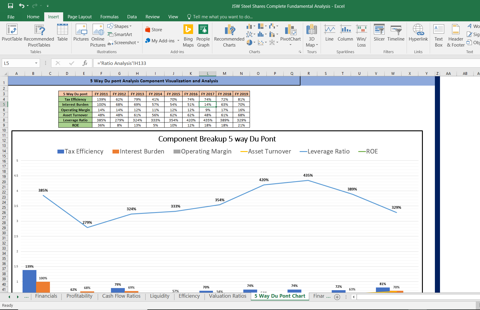Open the Cash Flow Ratios sheet
Screen dimensions: 480x310
tap(121, 296)
